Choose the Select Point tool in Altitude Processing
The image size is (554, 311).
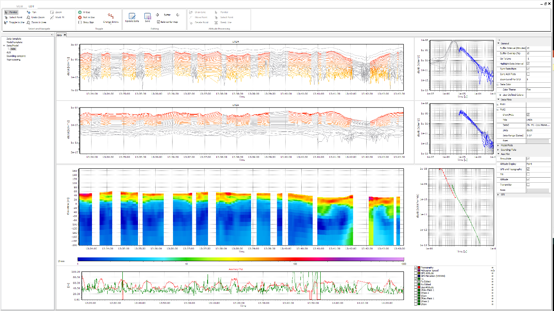224,17
